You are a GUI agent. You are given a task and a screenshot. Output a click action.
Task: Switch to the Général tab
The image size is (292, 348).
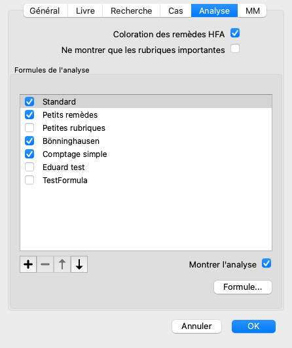pos(46,10)
